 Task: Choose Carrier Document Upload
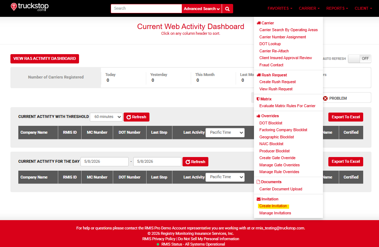pyautogui.click(x=281, y=189)
